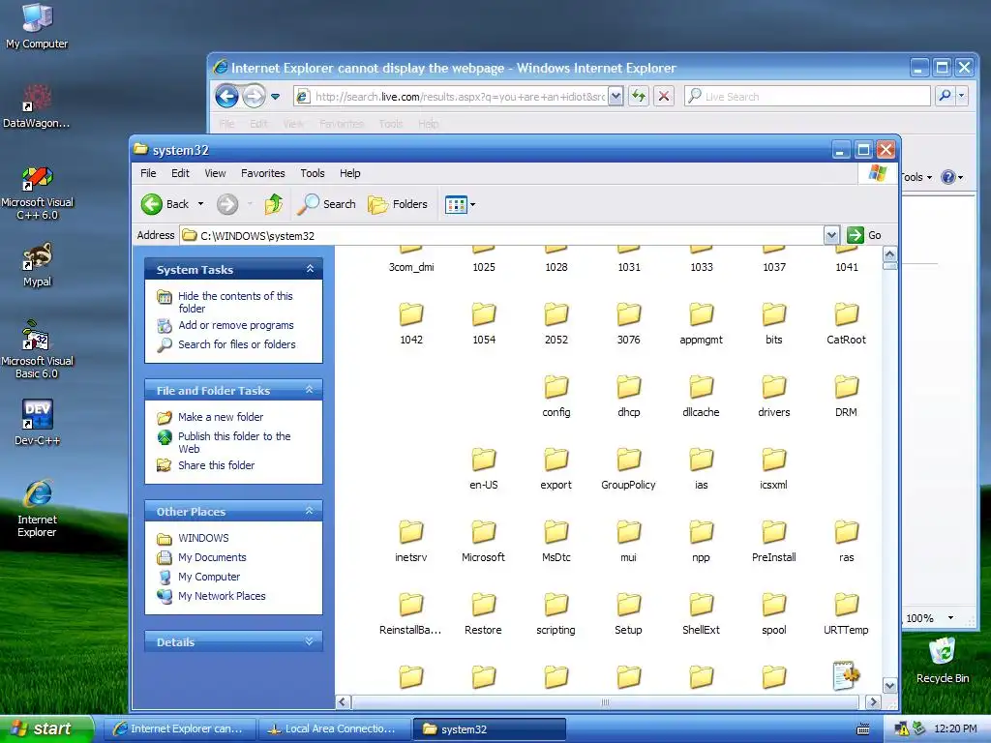
Task: Open the IE zoom 100% dropdown
Action: tap(950, 618)
